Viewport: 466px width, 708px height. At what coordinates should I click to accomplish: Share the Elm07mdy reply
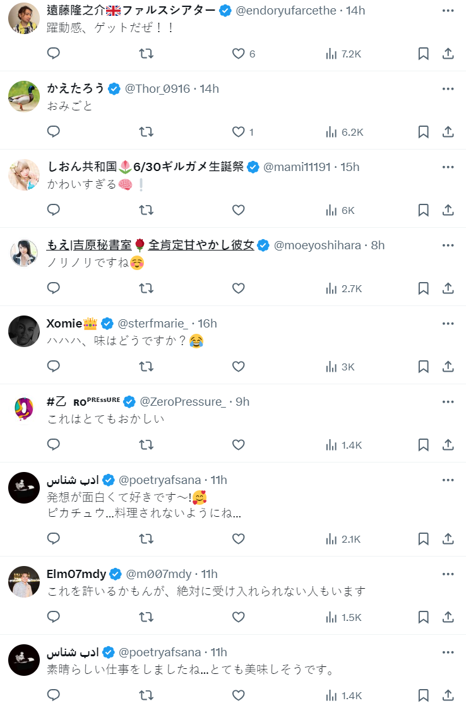tap(448, 617)
